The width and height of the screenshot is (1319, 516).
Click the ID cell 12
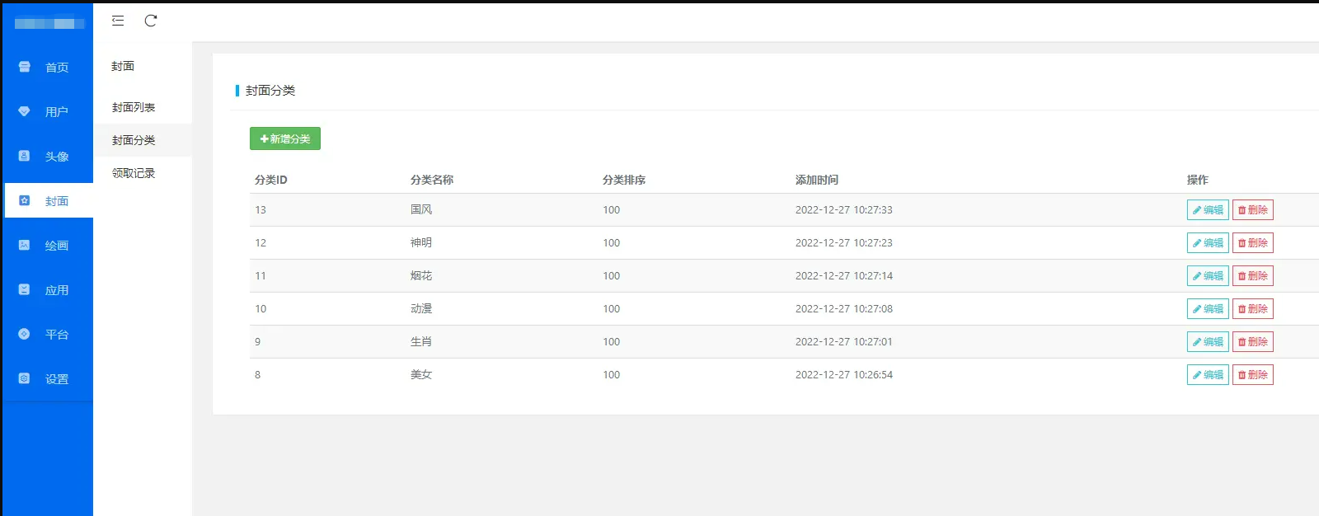click(261, 242)
